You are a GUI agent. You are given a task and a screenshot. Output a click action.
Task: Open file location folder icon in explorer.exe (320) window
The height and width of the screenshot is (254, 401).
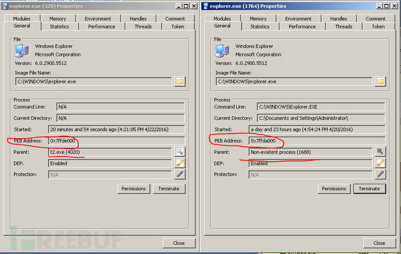tap(180, 82)
